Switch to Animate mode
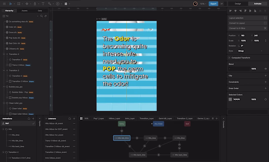This screenshot has width=269, height=162. pyautogui.click(x=258, y=4)
